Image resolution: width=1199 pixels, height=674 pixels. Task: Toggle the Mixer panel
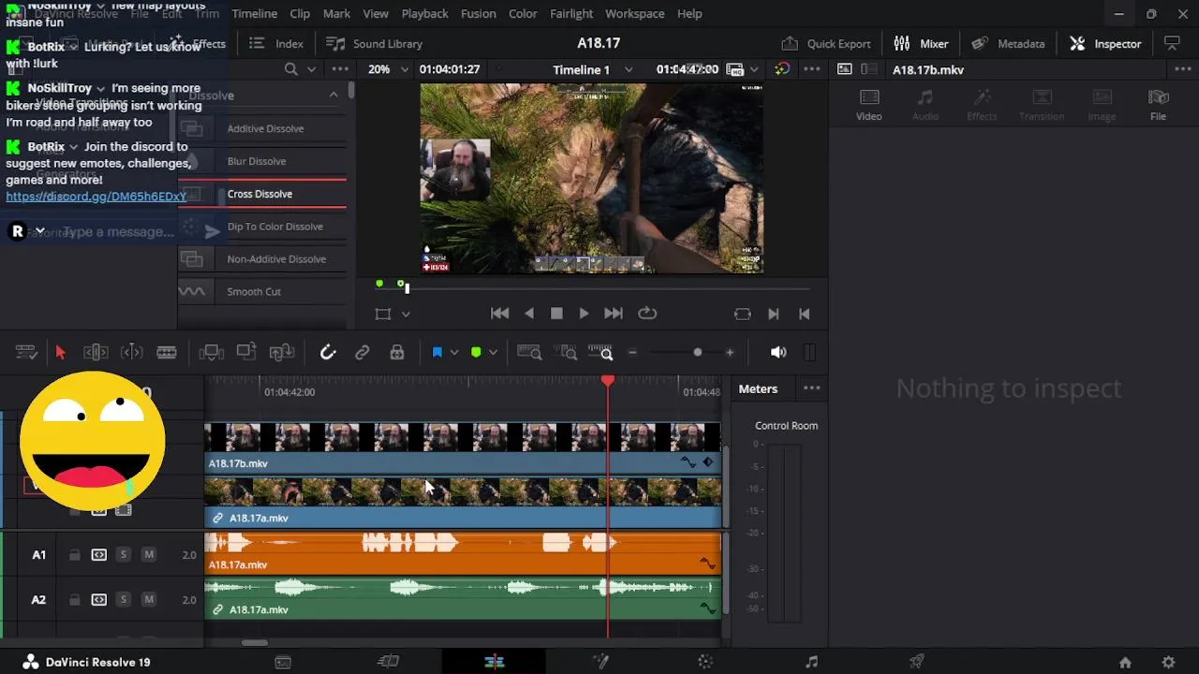point(922,43)
